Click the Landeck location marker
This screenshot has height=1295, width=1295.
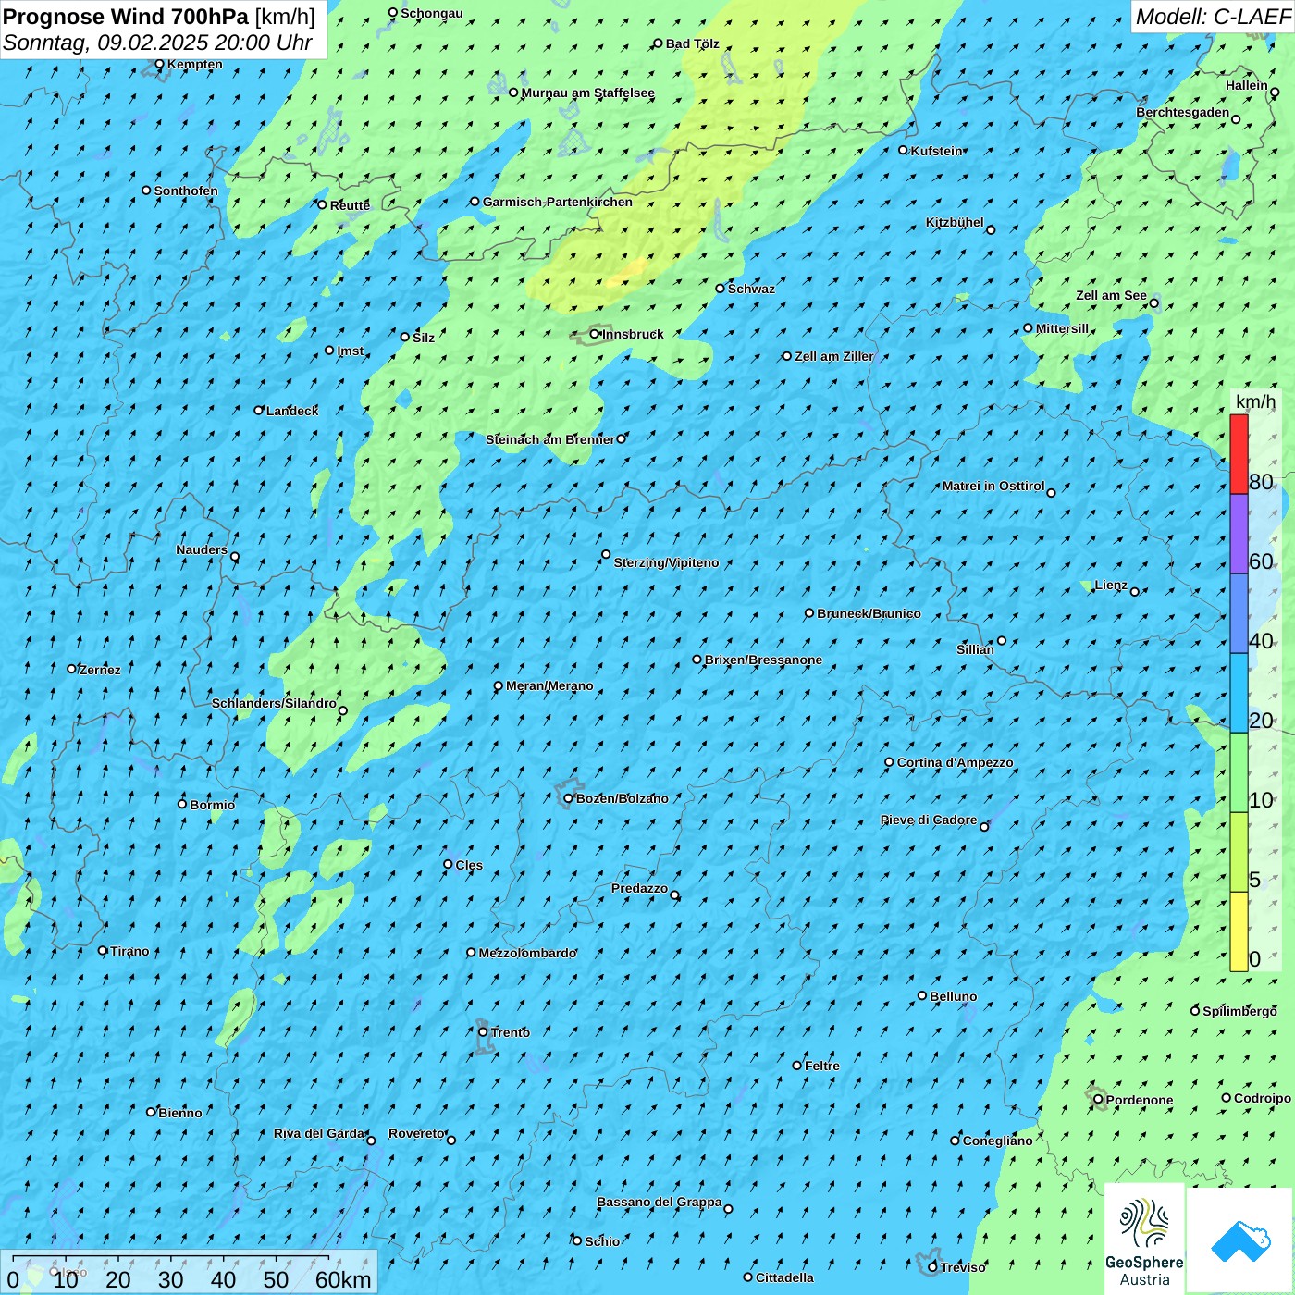point(258,410)
